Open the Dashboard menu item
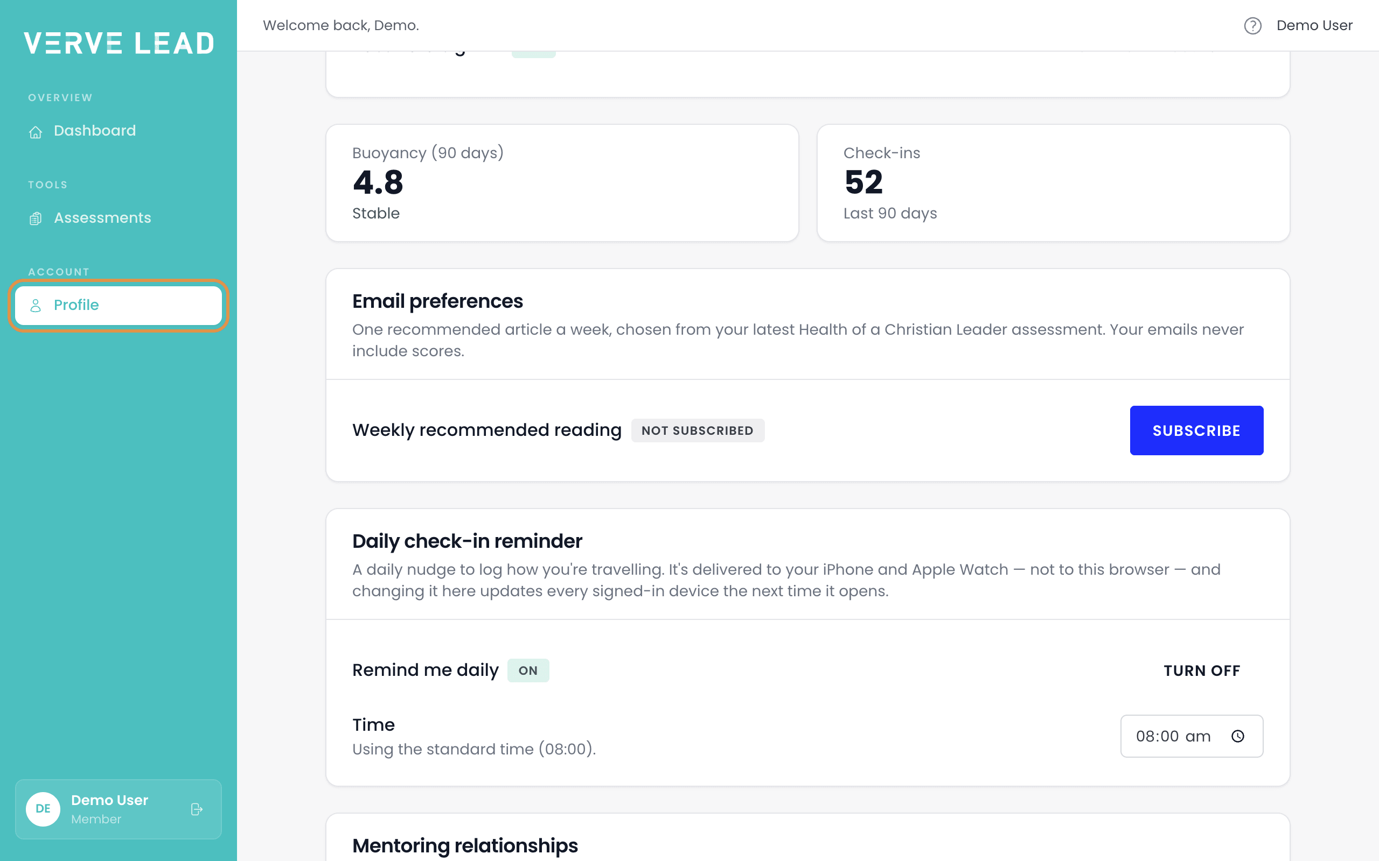This screenshot has height=861, width=1379. tap(119, 131)
